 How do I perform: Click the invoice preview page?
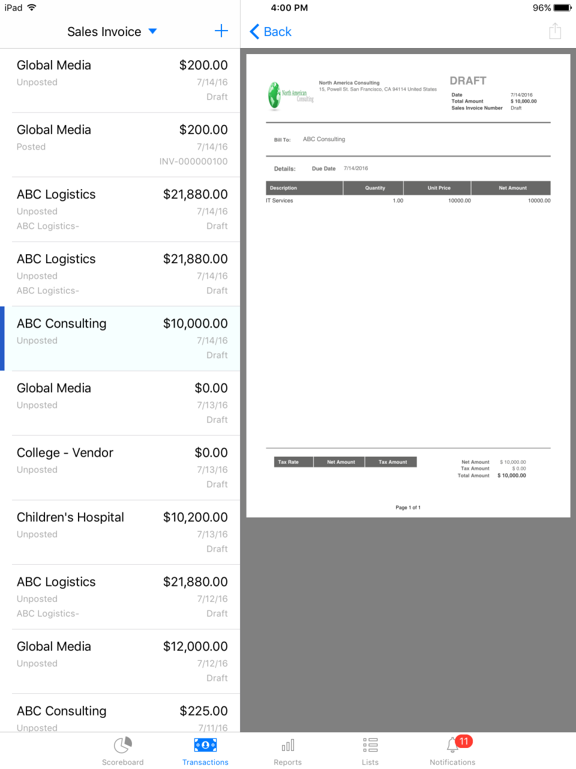pos(408,286)
